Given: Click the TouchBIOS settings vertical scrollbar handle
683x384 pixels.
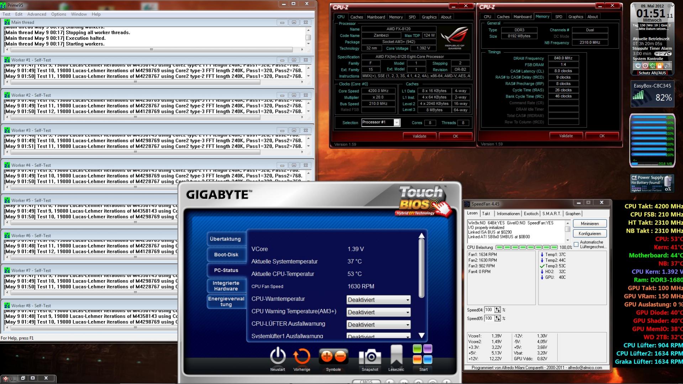Looking at the screenshot, I should pyautogui.click(x=421, y=268).
